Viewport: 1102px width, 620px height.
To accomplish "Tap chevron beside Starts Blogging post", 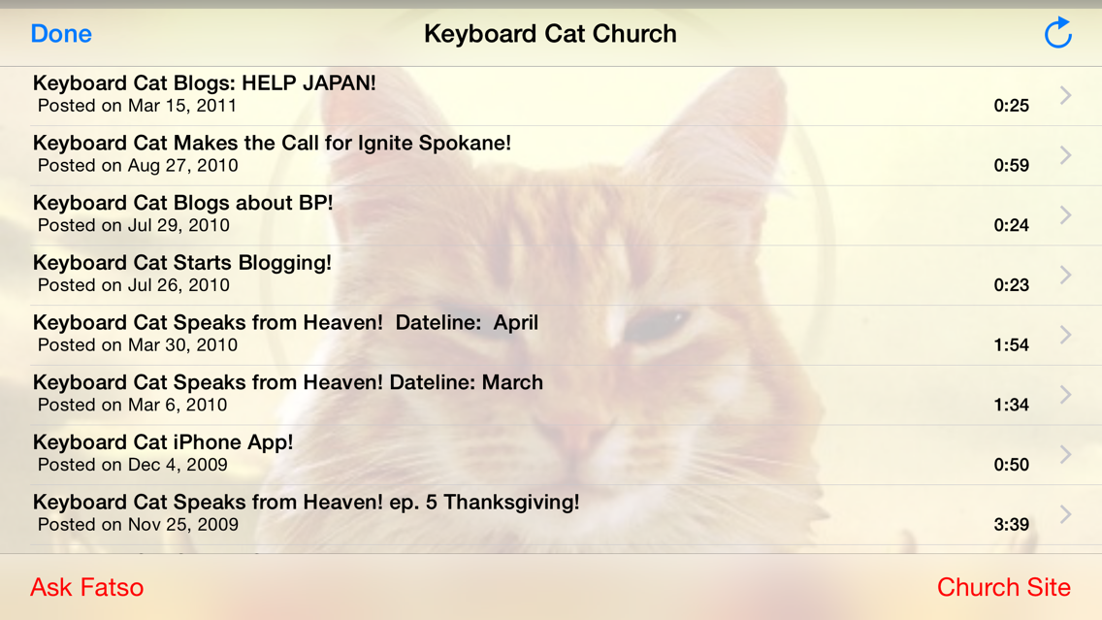I will (1065, 275).
